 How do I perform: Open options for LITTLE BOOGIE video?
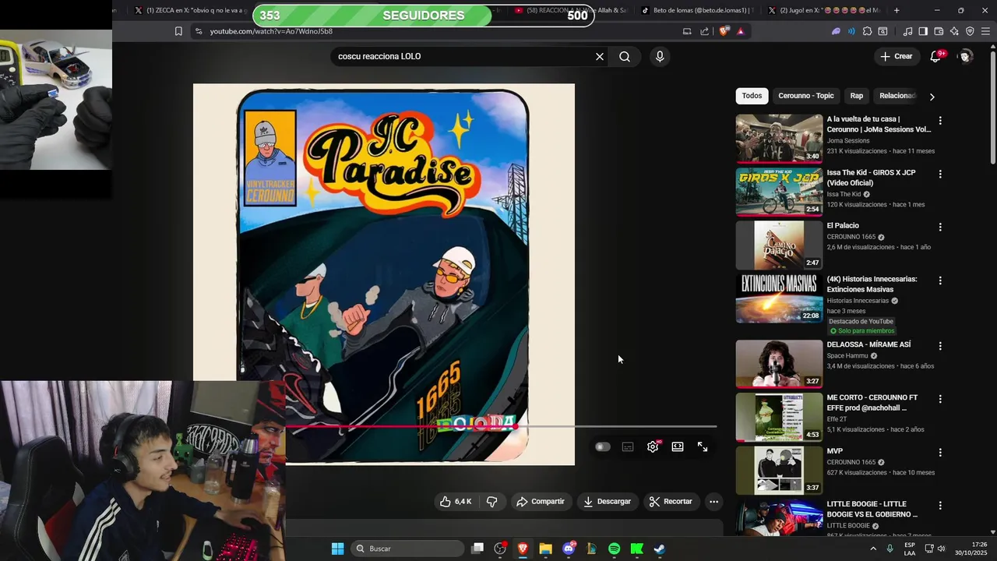click(x=940, y=505)
